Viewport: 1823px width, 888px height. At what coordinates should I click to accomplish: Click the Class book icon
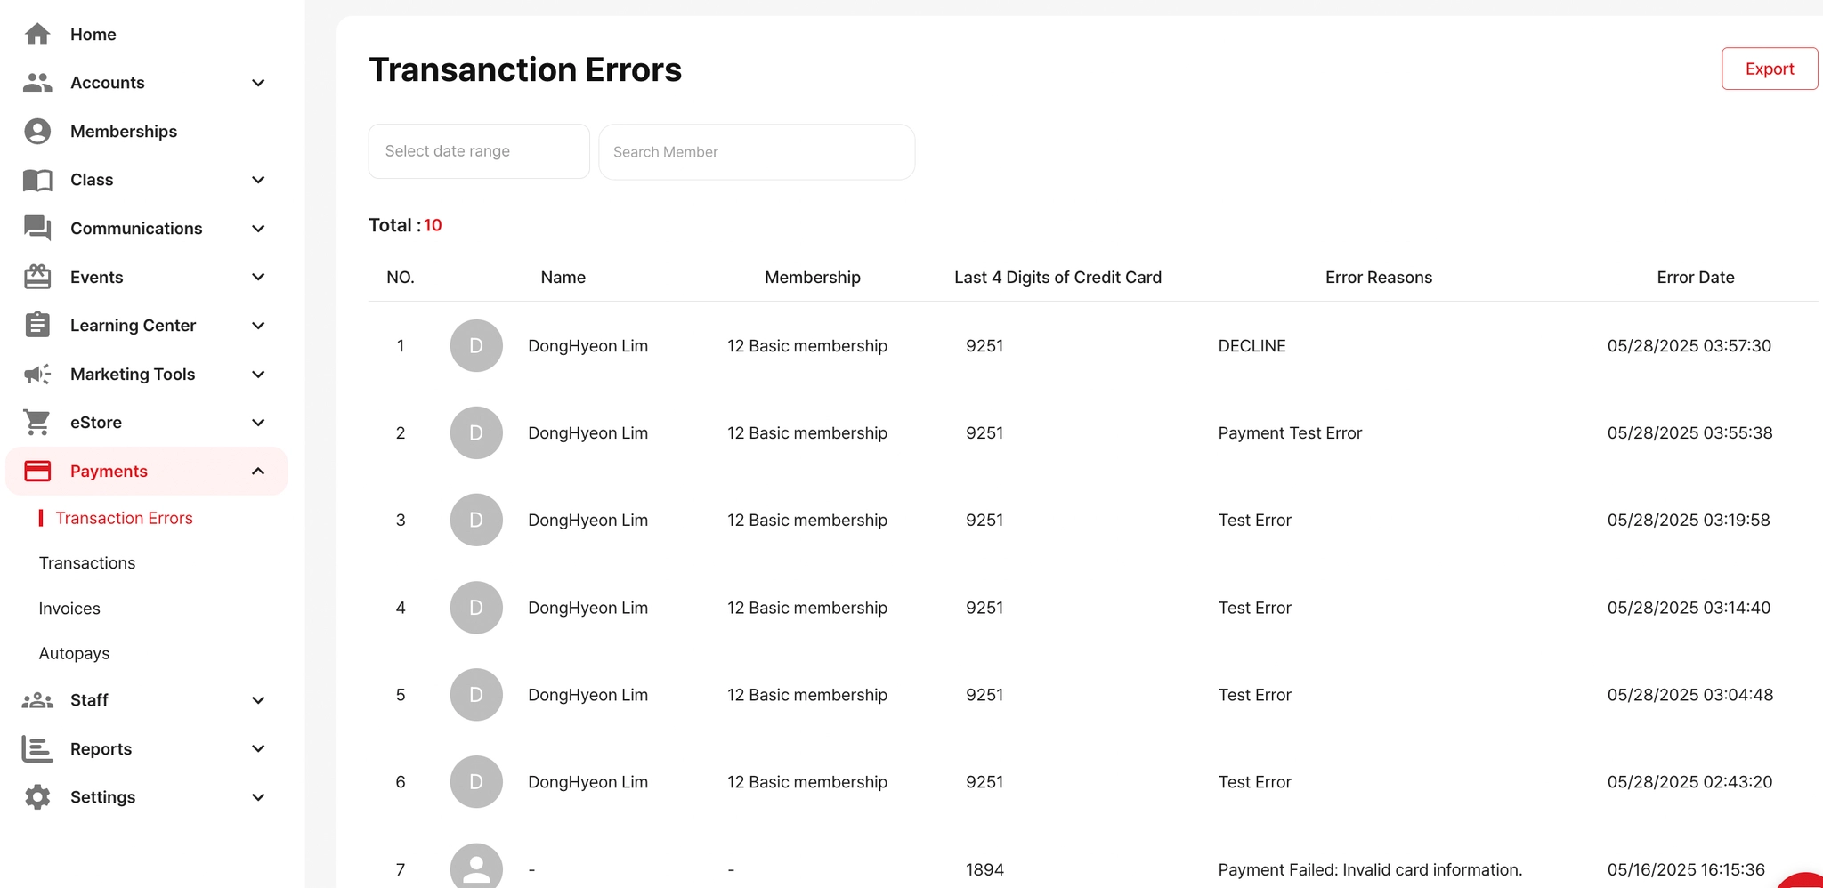pos(37,180)
